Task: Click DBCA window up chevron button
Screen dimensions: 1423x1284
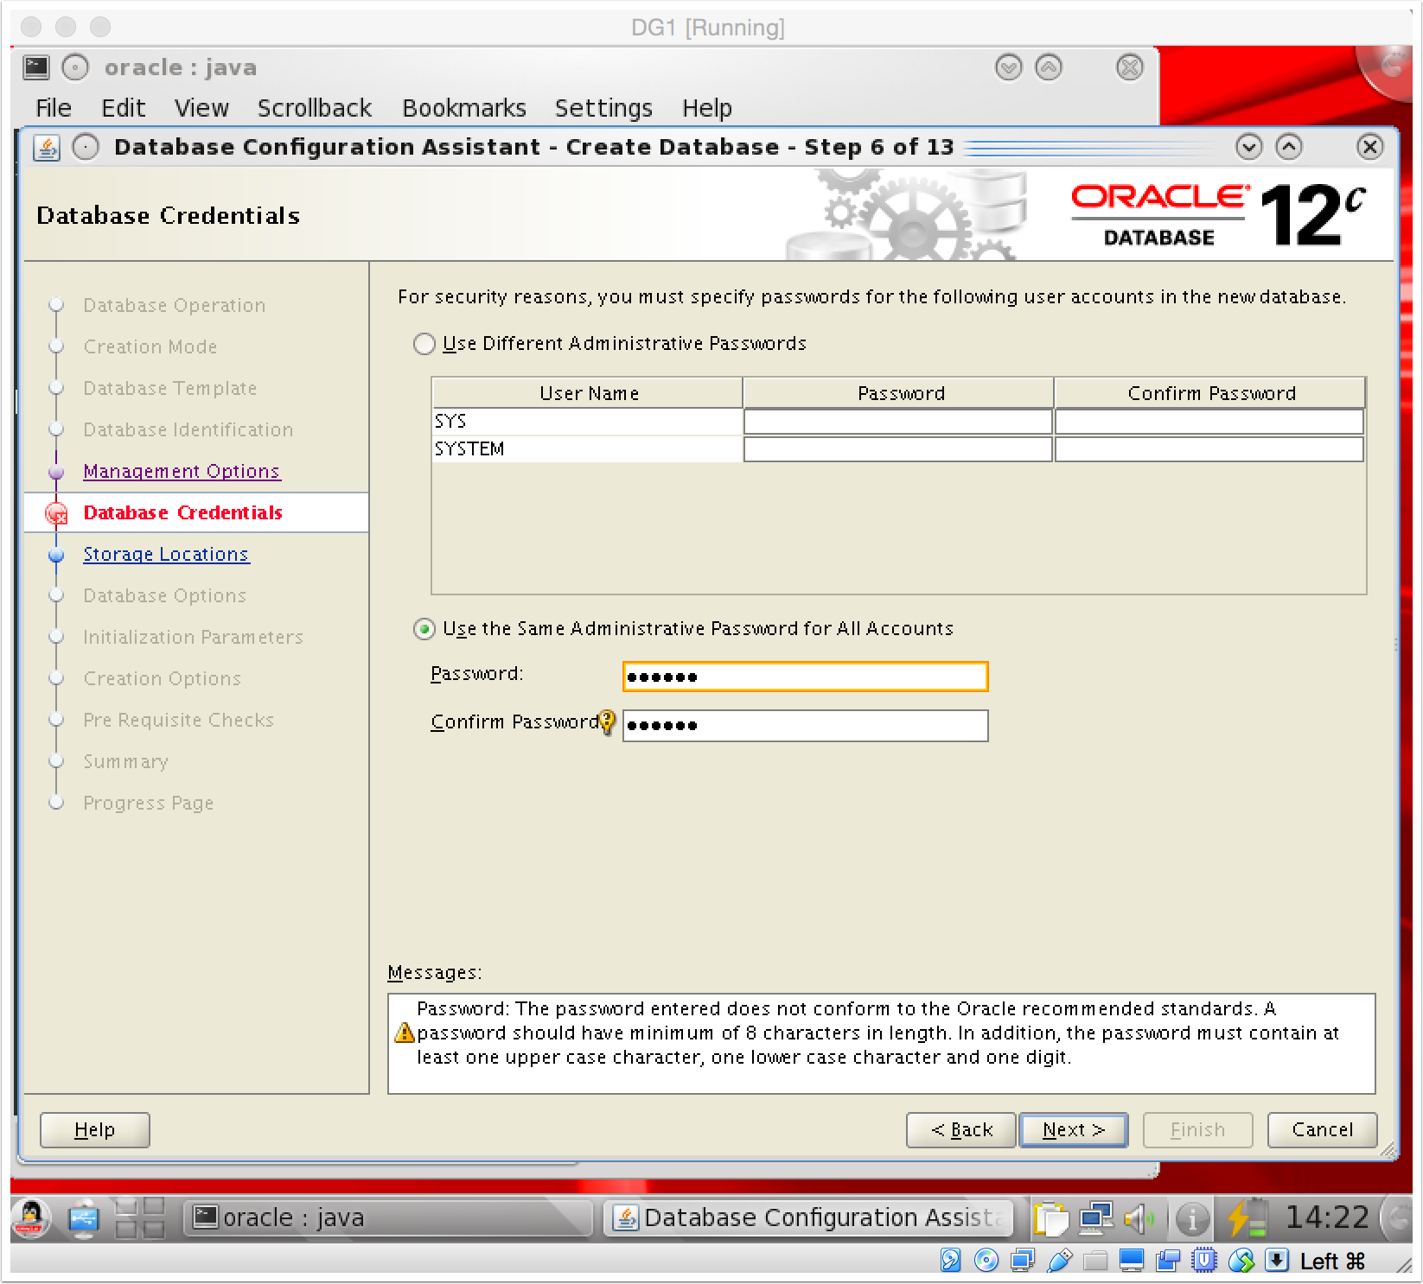Action: (x=1288, y=147)
